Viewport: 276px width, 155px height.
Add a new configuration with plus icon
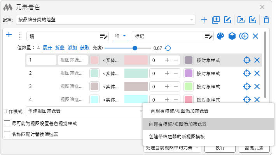pyautogui.click(x=204, y=19)
